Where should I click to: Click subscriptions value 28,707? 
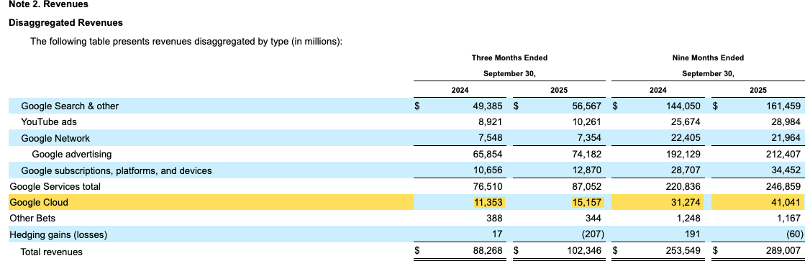[686, 170]
